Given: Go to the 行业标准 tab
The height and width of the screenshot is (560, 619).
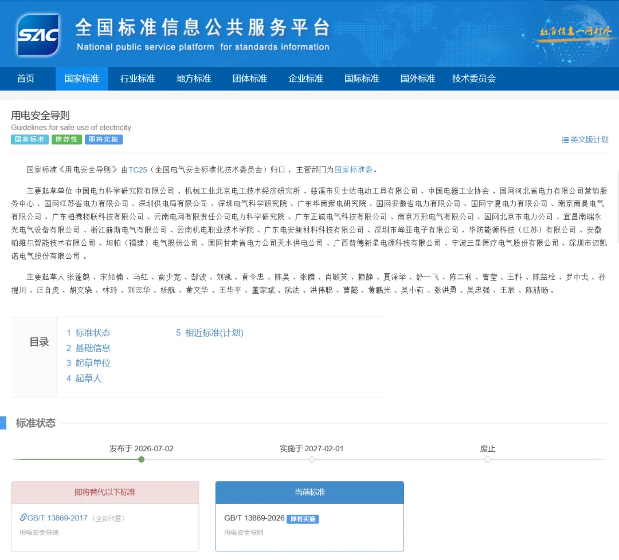Looking at the screenshot, I should pyautogui.click(x=138, y=78).
